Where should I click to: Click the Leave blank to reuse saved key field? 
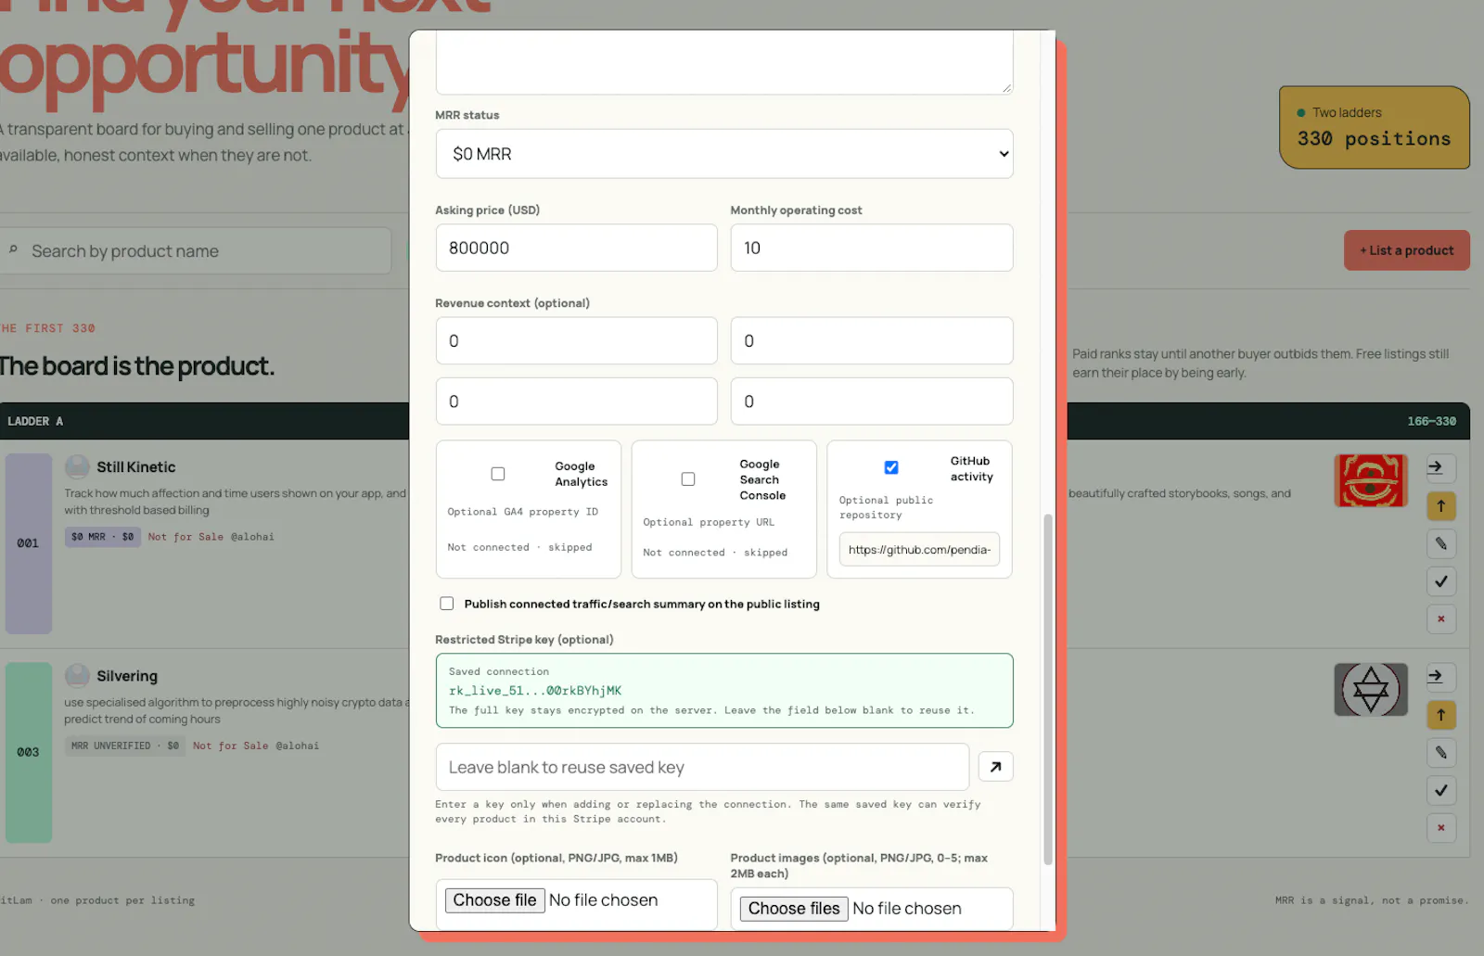(x=702, y=767)
